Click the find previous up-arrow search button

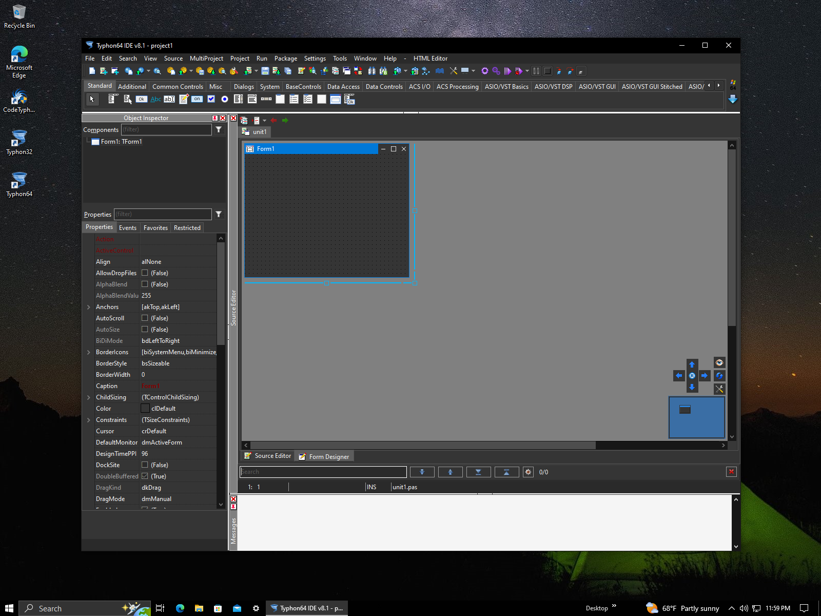coord(451,472)
